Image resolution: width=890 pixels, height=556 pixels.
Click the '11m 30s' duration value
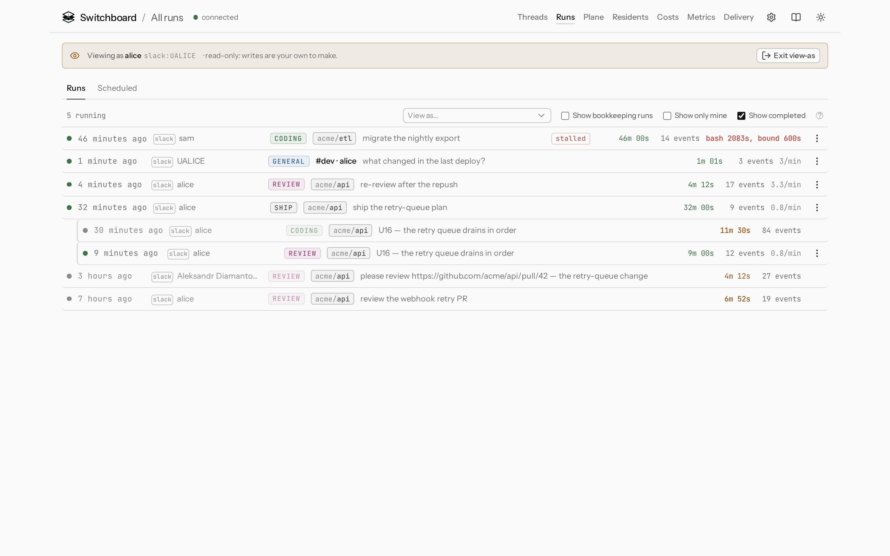[735, 230]
